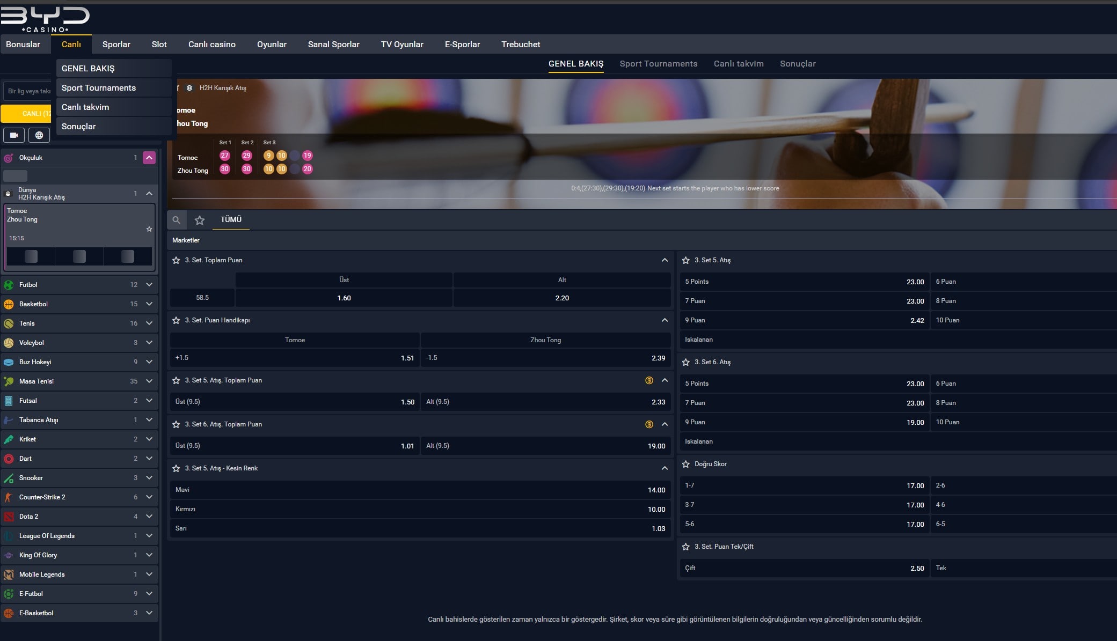Star the Doğru Skor market
Viewport: 1117px width, 641px height.
point(685,464)
